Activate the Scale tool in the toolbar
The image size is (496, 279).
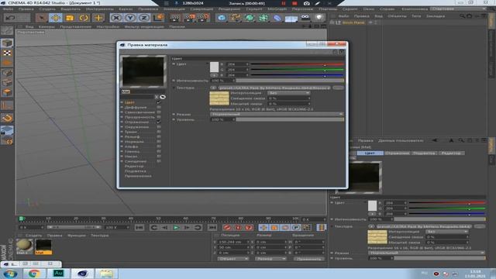tap(70, 18)
